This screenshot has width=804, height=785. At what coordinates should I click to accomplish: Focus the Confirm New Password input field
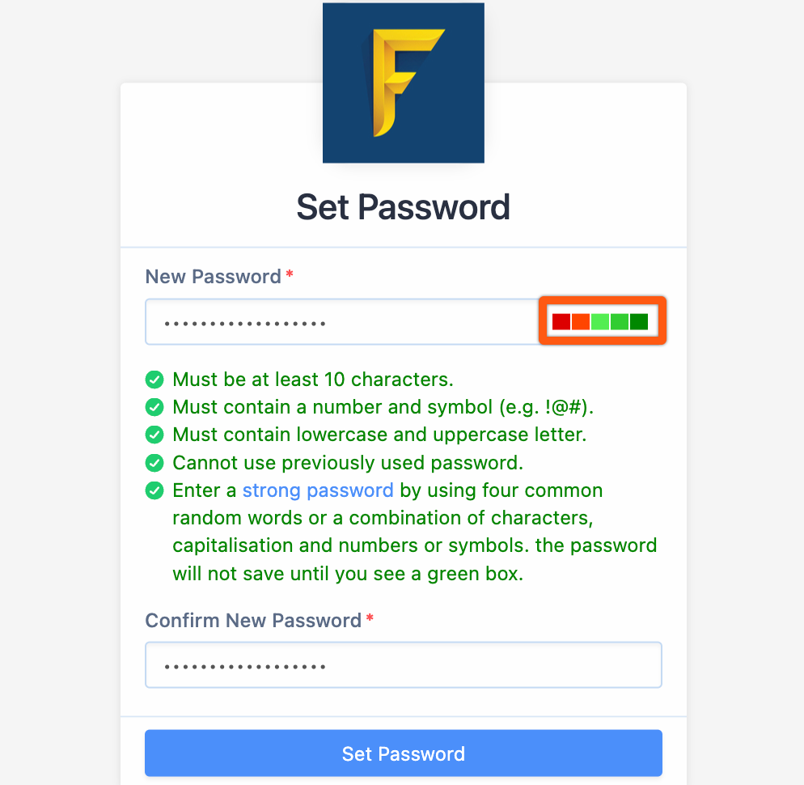pyautogui.click(x=404, y=665)
